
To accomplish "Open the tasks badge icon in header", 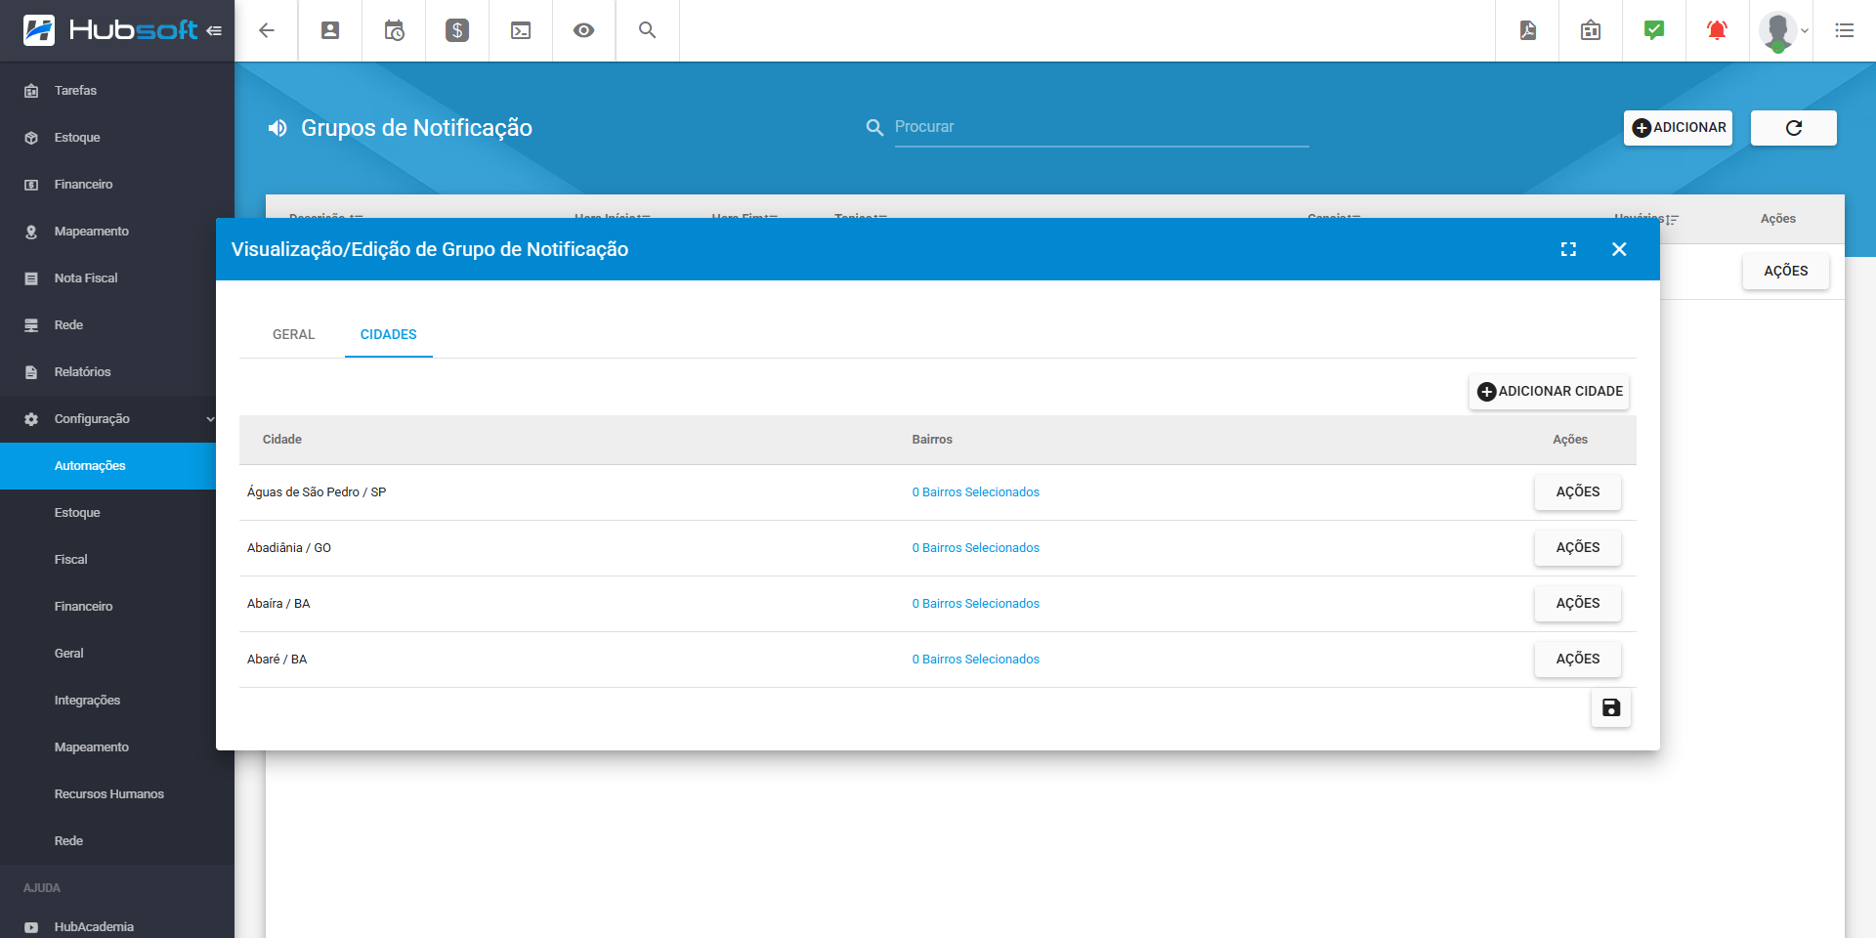I will pos(1591,30).
